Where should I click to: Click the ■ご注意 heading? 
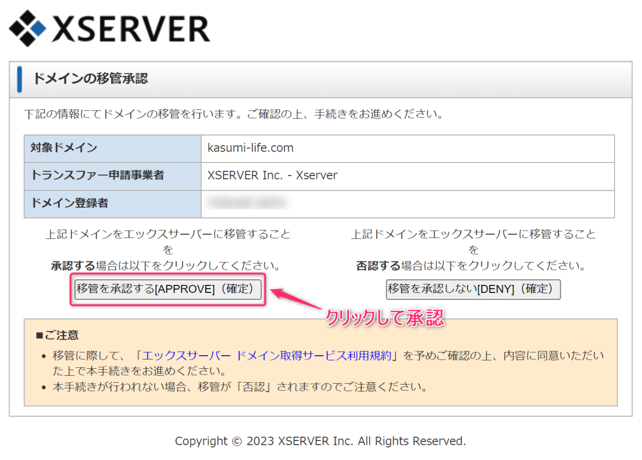(x=57, y=335)
